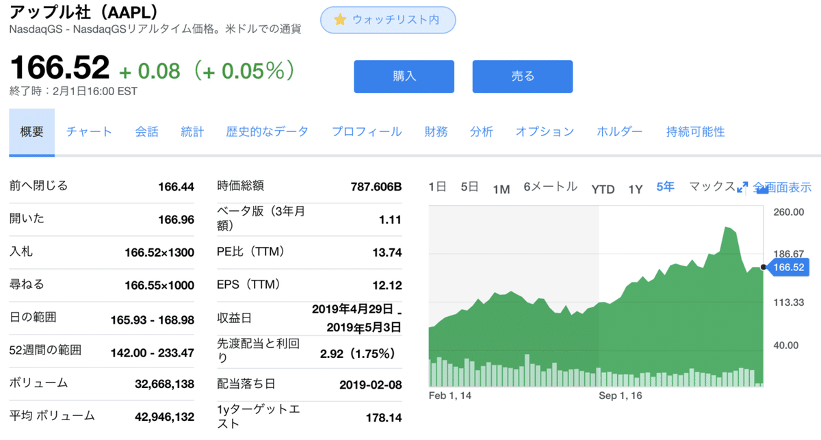Click the 時価総額 market cap label
The width and height of the screenshot is (821, 440).
tap(240, 185)
